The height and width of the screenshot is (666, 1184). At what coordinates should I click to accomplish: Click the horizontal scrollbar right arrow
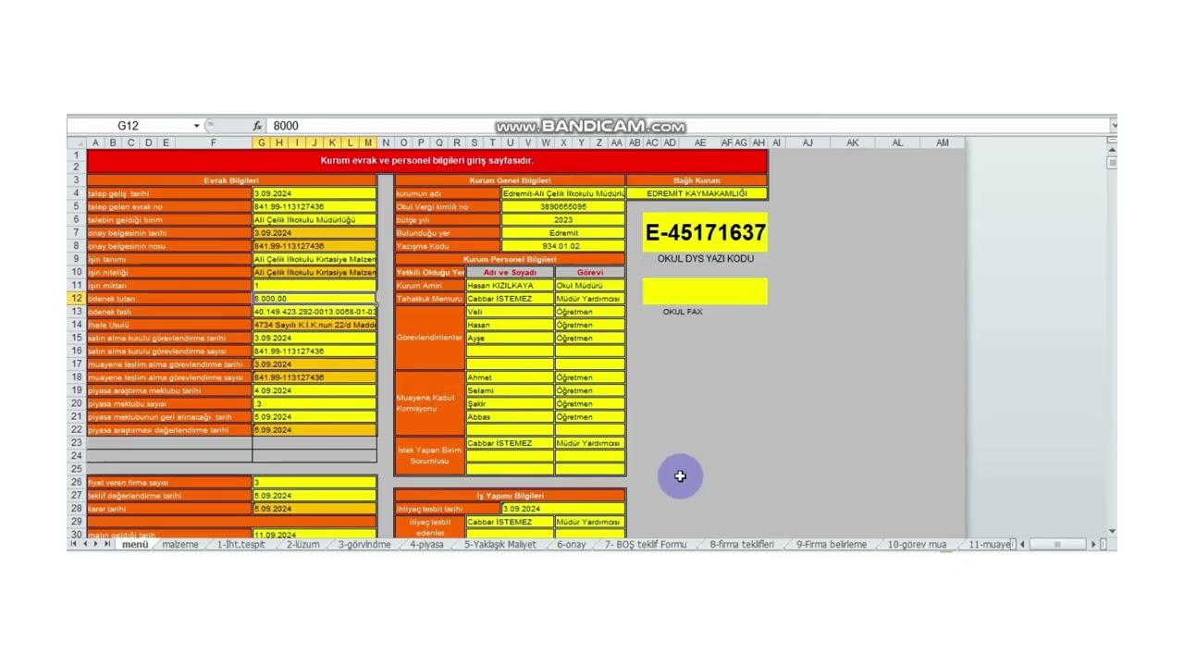click(1093, 544)
